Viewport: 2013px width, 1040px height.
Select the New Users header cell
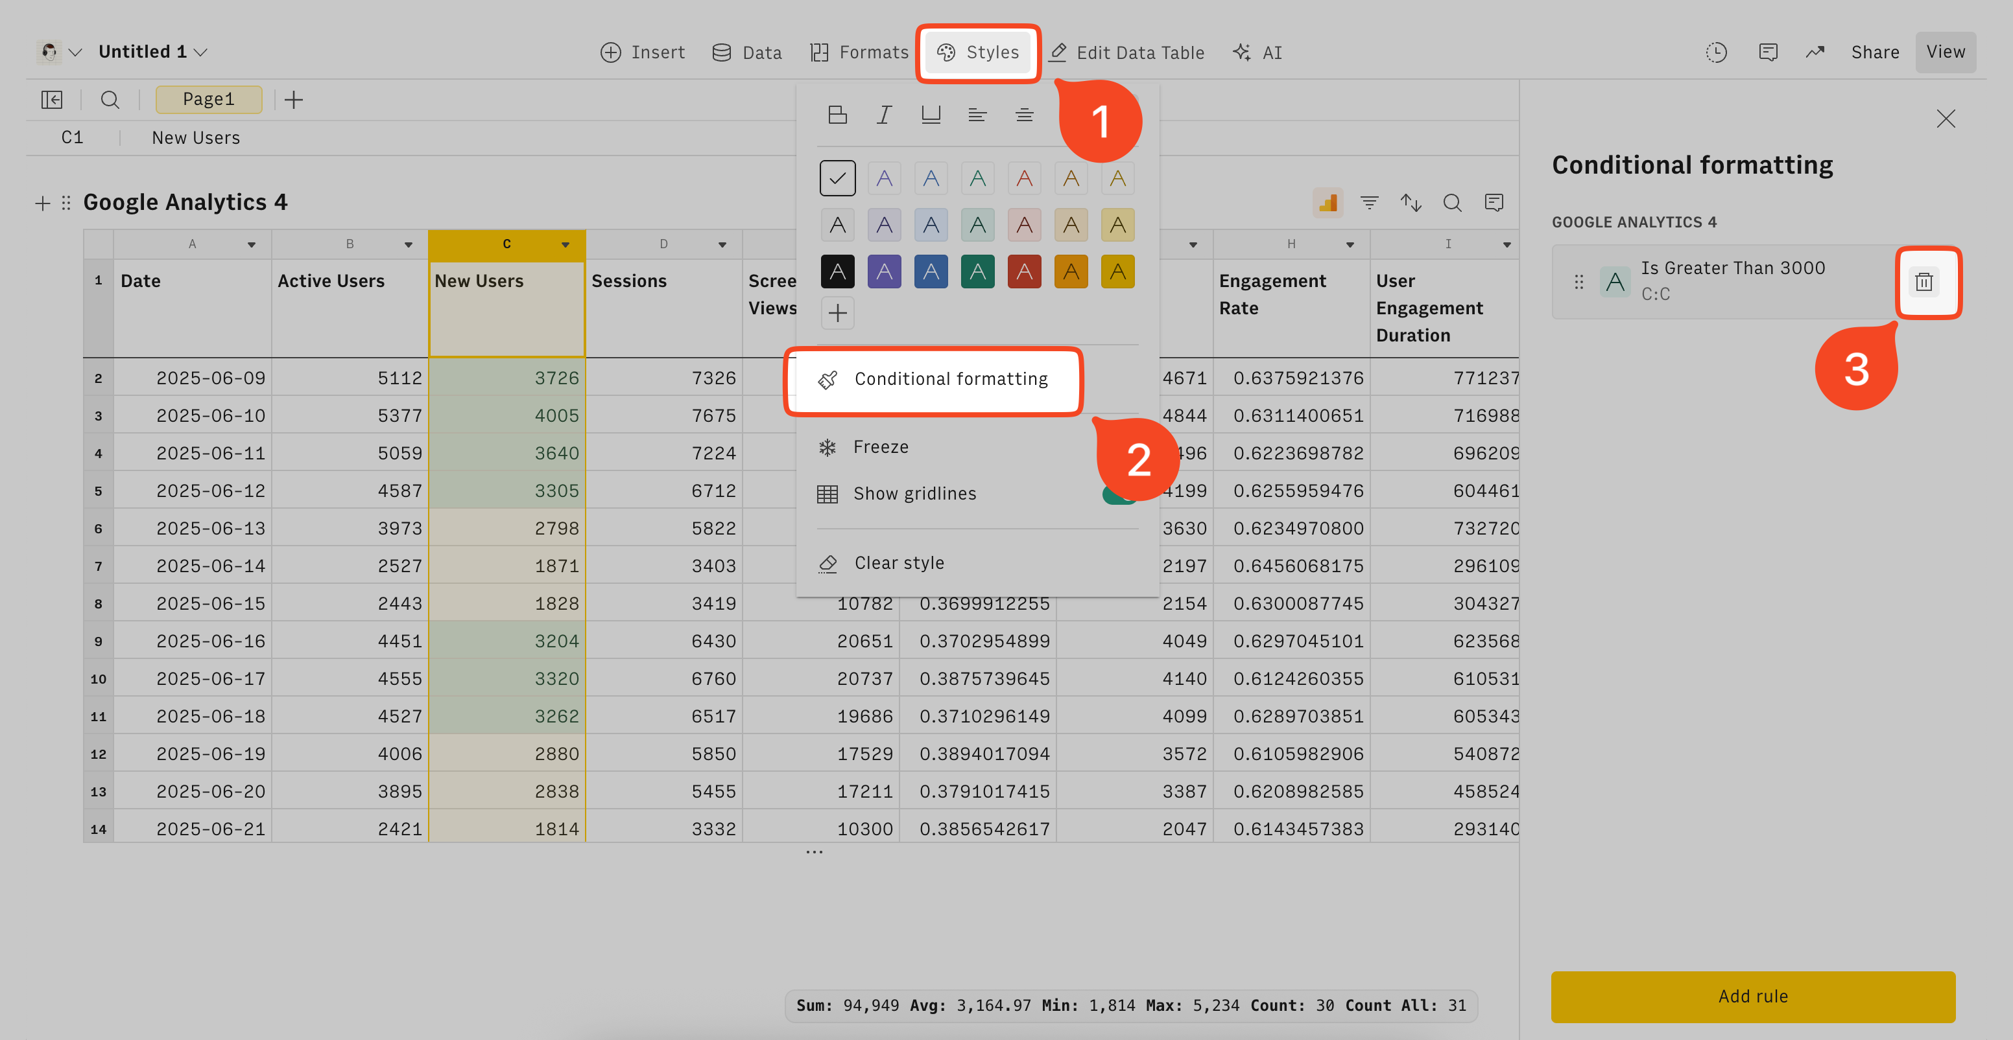507,308
